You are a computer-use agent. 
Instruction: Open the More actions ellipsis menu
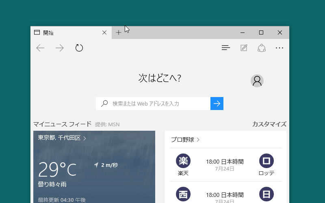point(279,48)
